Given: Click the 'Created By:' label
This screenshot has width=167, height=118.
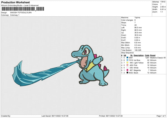Looking at the screenshot, I should tap(6, 116).
